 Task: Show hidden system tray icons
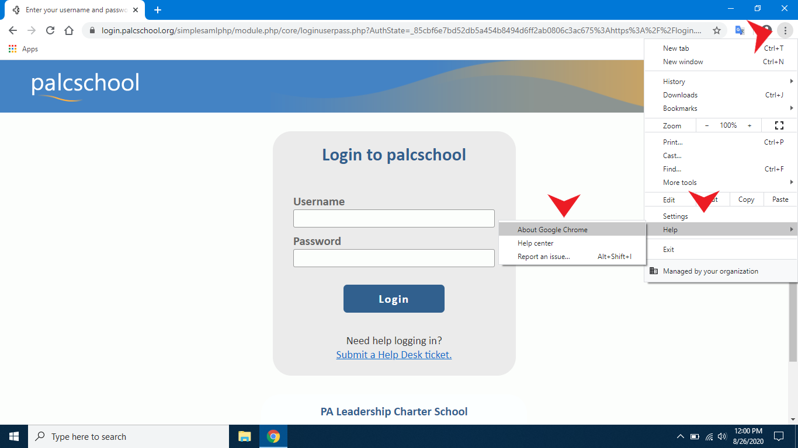680,436
